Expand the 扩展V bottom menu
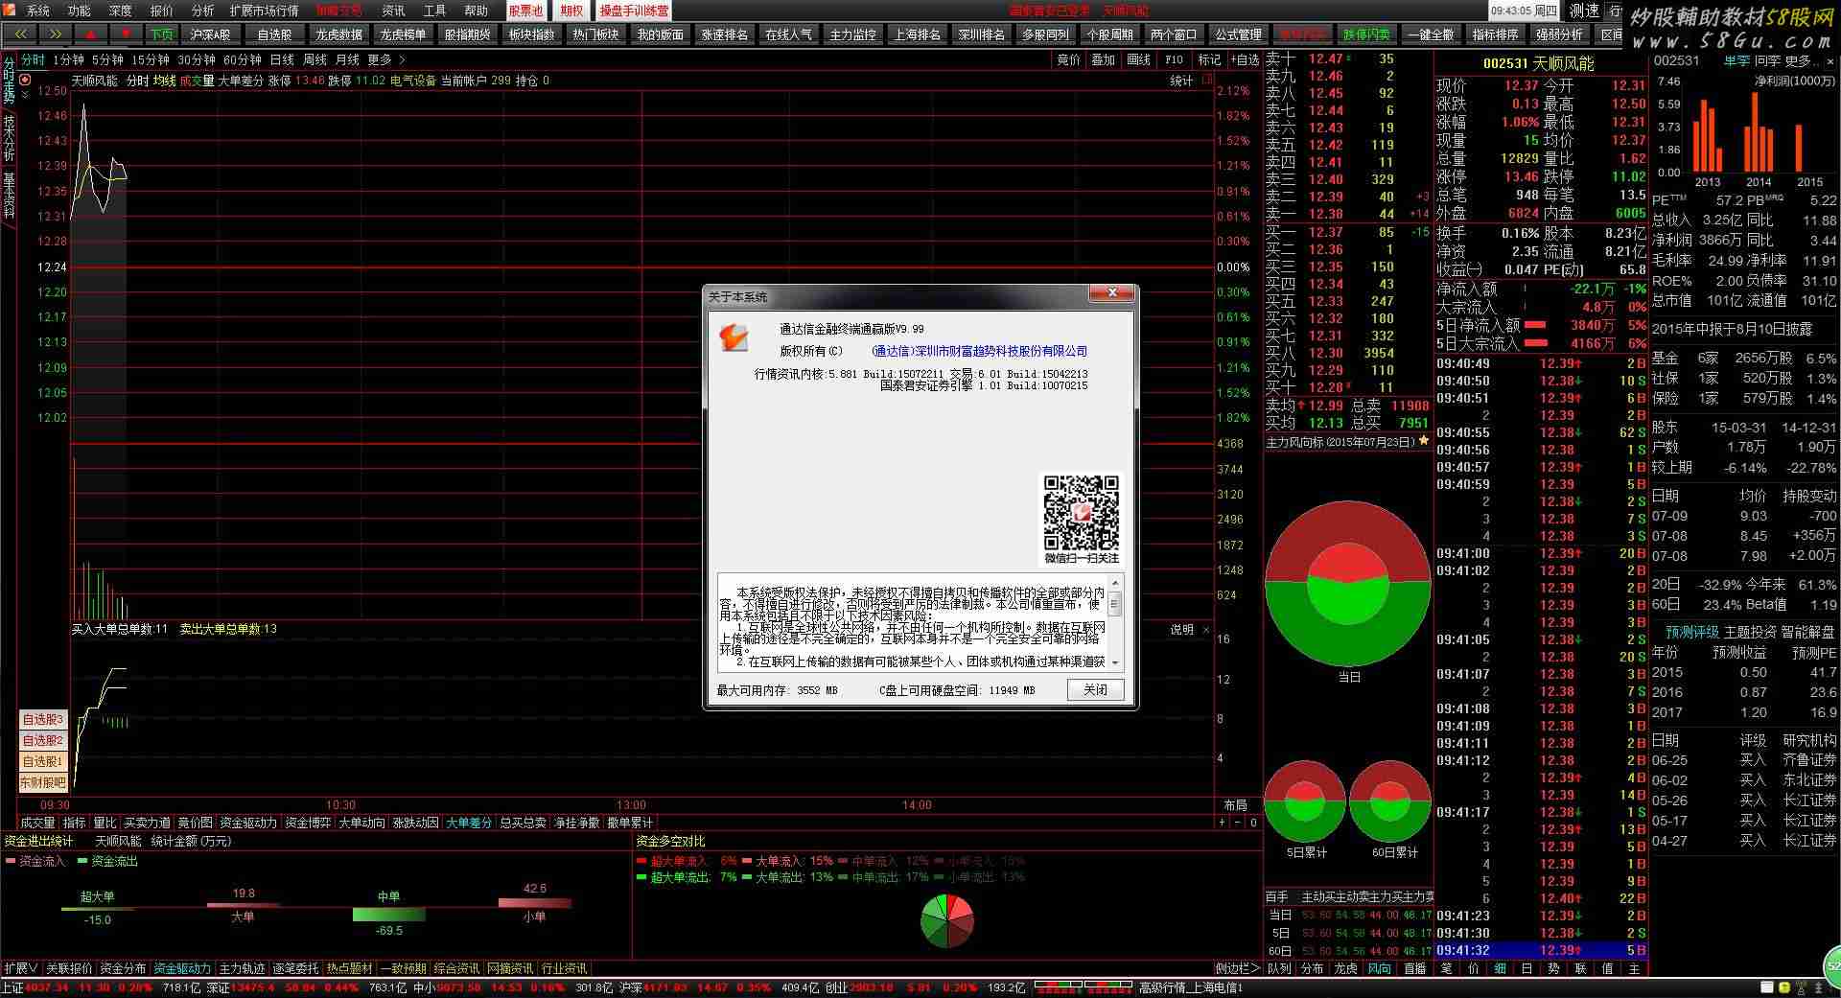Screen dimensions: 1841x998 (x=20, y=968)
